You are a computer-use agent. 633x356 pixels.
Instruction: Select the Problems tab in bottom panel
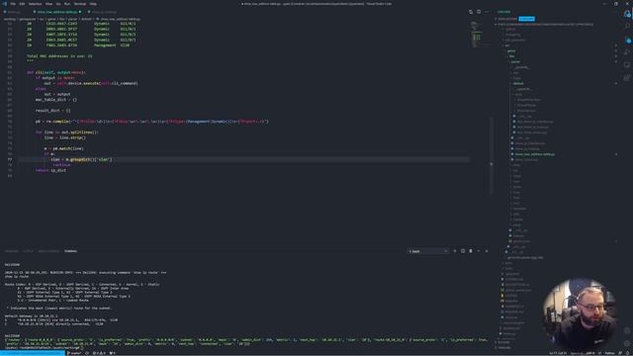(11, 251)
